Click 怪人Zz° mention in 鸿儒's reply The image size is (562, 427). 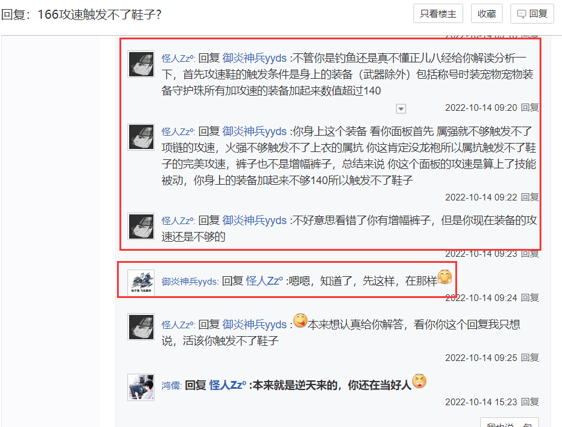coord(227,385)
